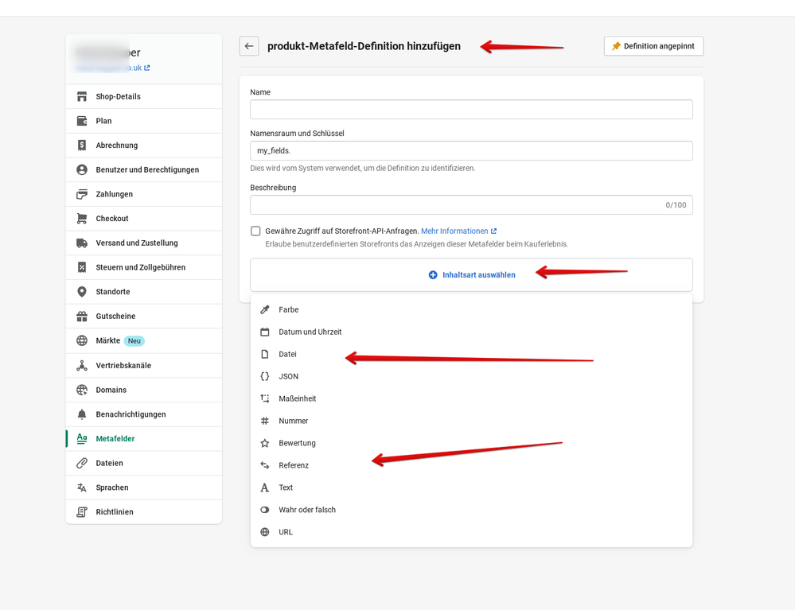The image size is (795, 610).
Task: Click the Gutscheine gift icon
Action: point(81,317)
